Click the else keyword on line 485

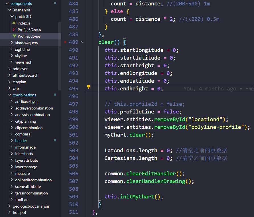[x=117, y=11]
